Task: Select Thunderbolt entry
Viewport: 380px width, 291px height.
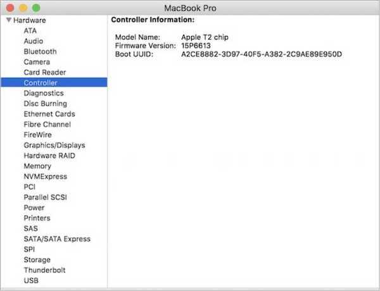Action: point(44,270)
